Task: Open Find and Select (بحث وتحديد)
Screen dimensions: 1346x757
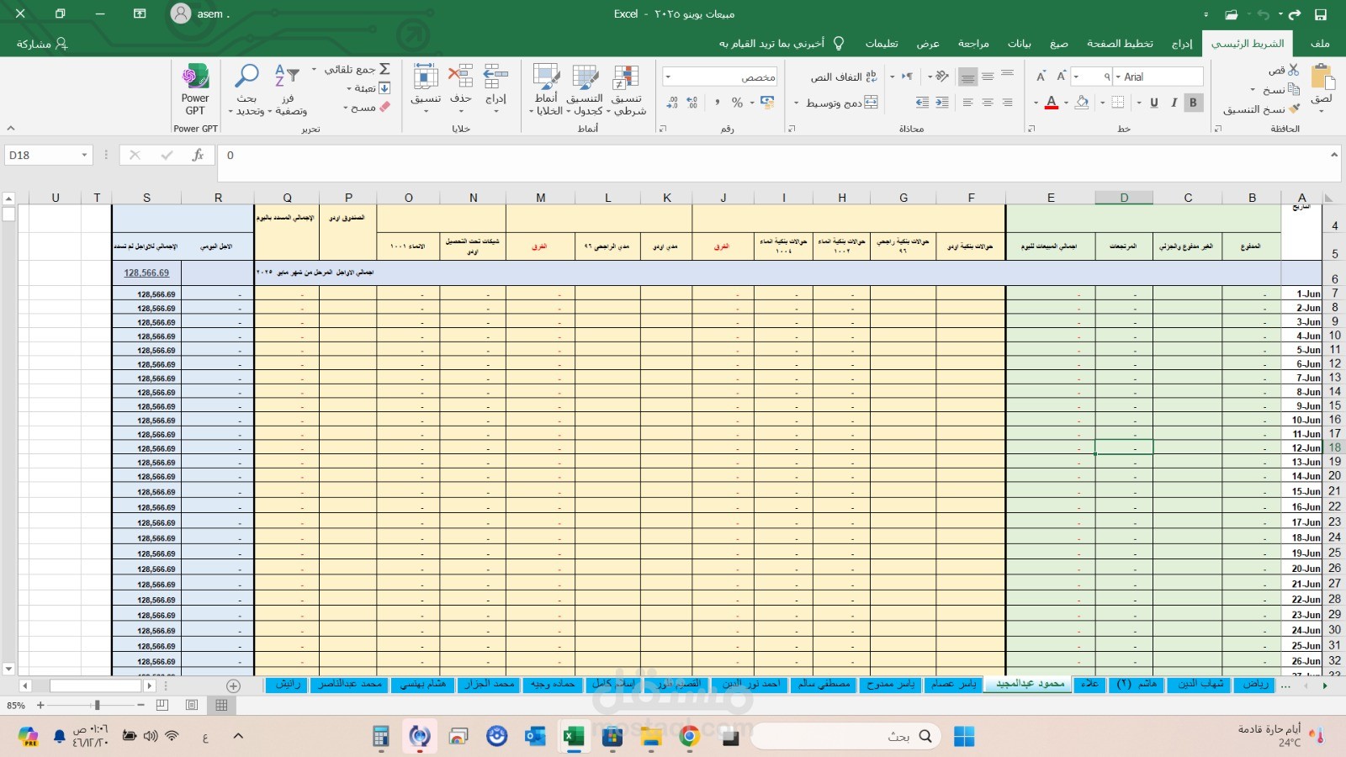Action: pos(246,90)
